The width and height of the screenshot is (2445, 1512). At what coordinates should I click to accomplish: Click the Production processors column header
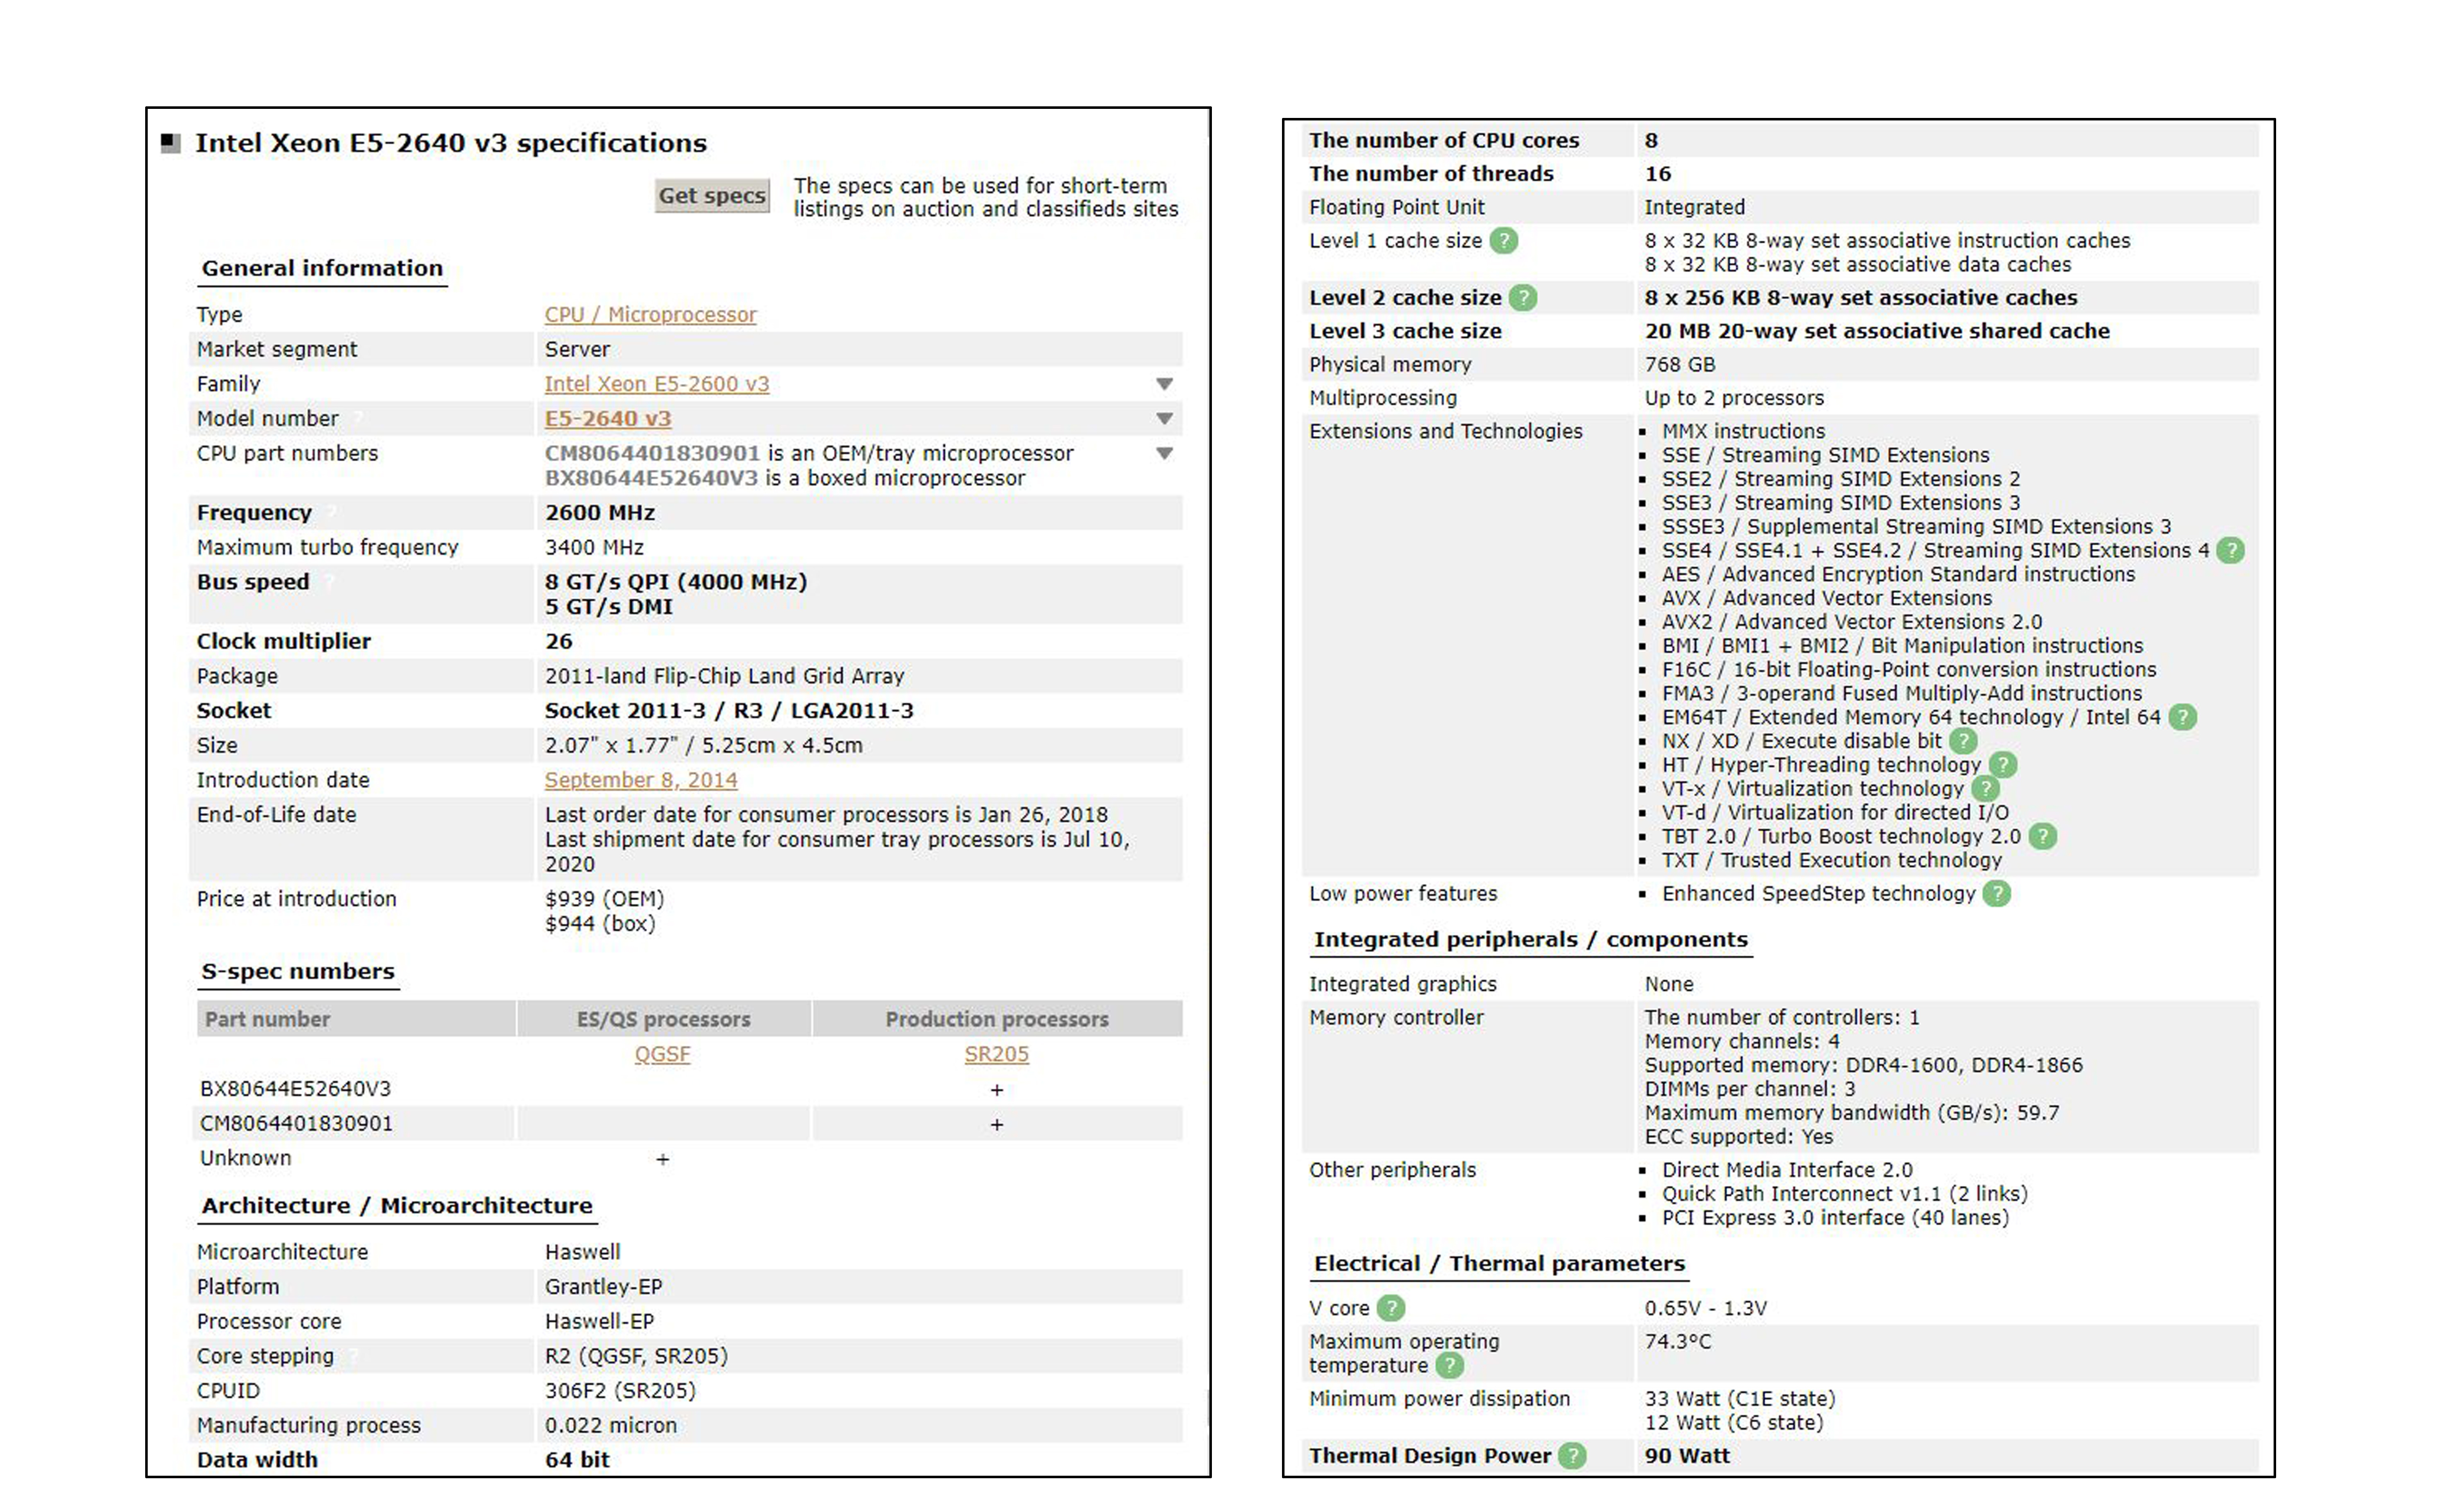[x=997, y=1020]
